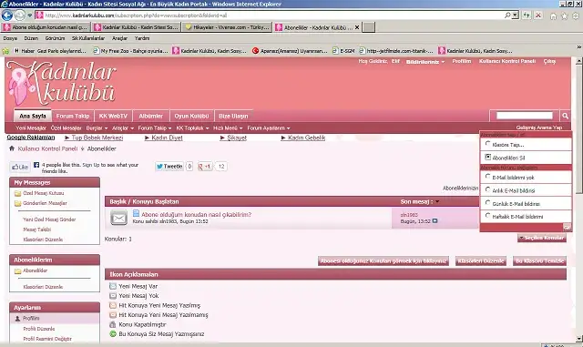This screenshot has height=347, width=583.
Task: Click the submit icon at the bottom of the options popup
Action: (567, 227)
